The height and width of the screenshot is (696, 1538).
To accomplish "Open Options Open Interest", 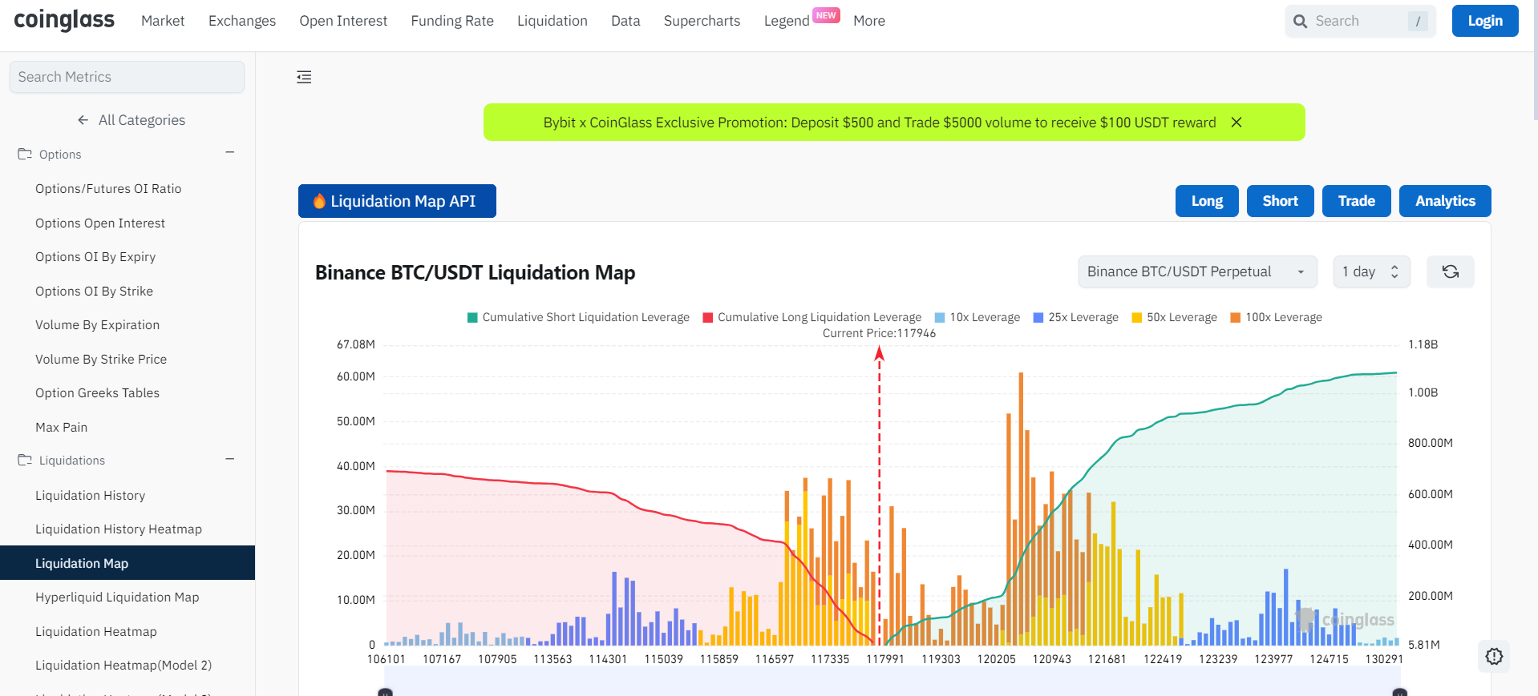I will (100, 223).
